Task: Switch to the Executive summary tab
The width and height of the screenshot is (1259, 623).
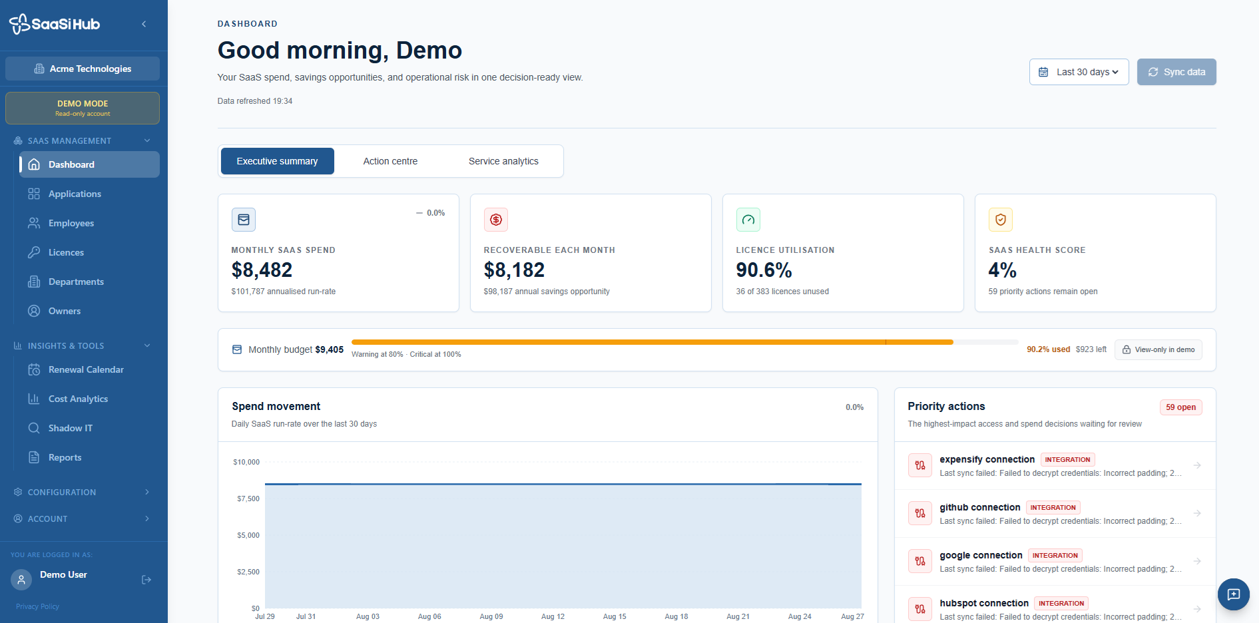Action: (278, 161)
